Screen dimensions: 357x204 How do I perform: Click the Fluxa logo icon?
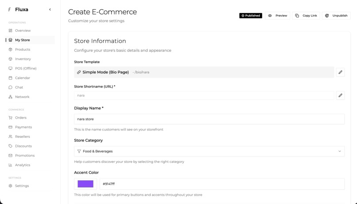tap(9, 9)
